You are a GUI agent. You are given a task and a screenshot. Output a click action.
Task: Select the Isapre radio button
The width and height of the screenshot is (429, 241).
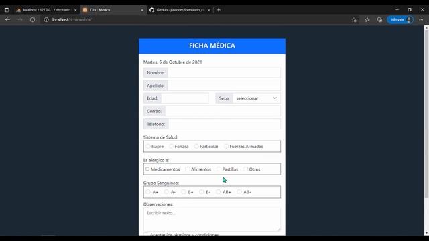148,146
